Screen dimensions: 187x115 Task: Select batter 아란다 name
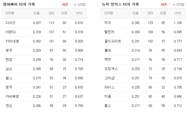[11, 32]
